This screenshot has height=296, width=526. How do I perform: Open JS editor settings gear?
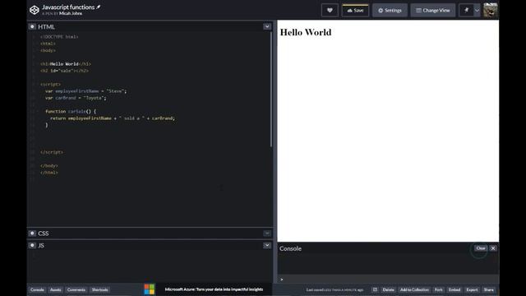pyautogui.click(x=32, y=245)
